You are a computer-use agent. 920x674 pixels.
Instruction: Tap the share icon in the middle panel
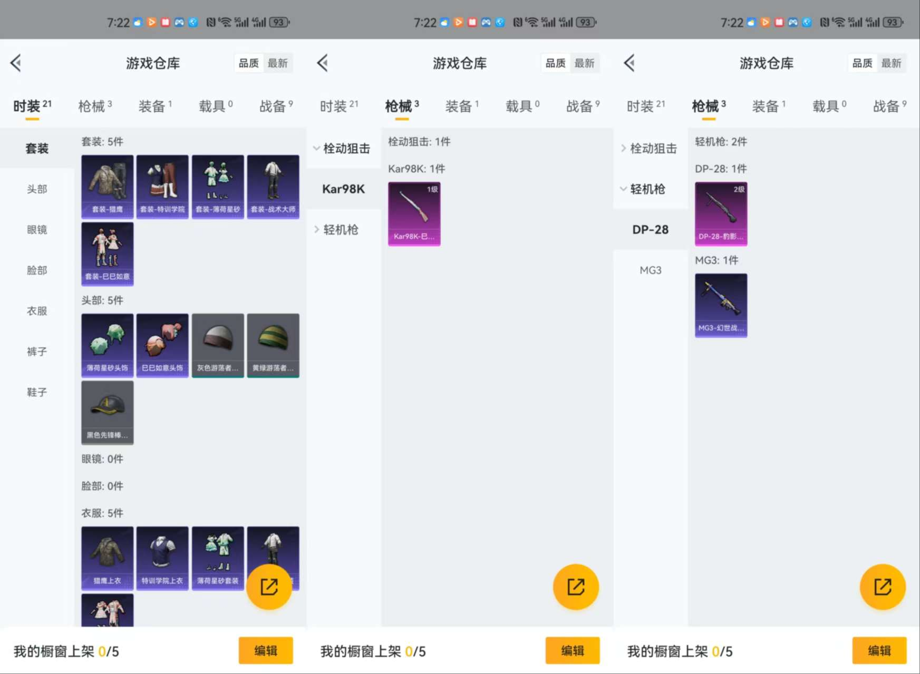click(575, 587)
